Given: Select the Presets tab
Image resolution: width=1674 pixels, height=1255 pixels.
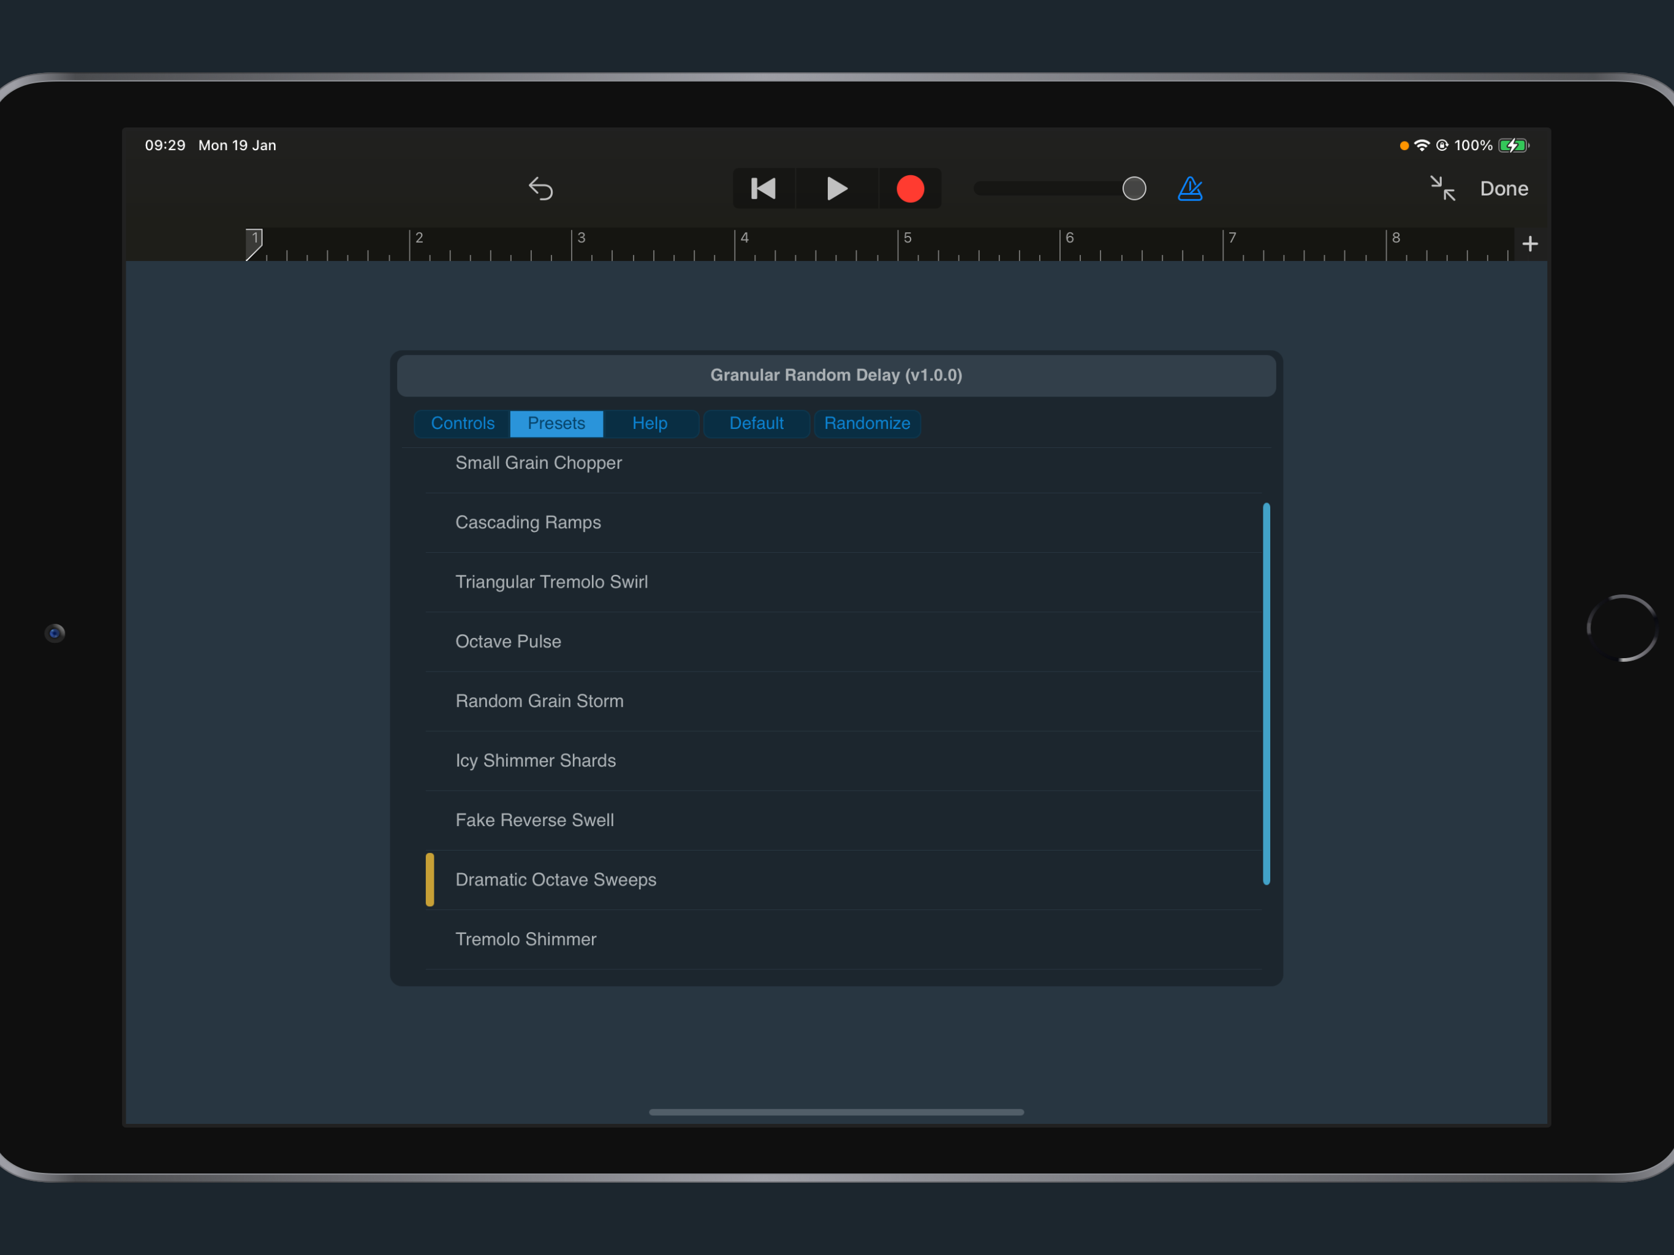Looking at the screenshot, I should 556,423.
